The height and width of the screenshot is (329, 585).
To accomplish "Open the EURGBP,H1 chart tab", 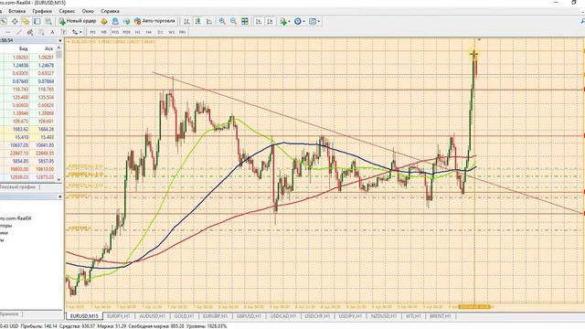I will 215,316.
